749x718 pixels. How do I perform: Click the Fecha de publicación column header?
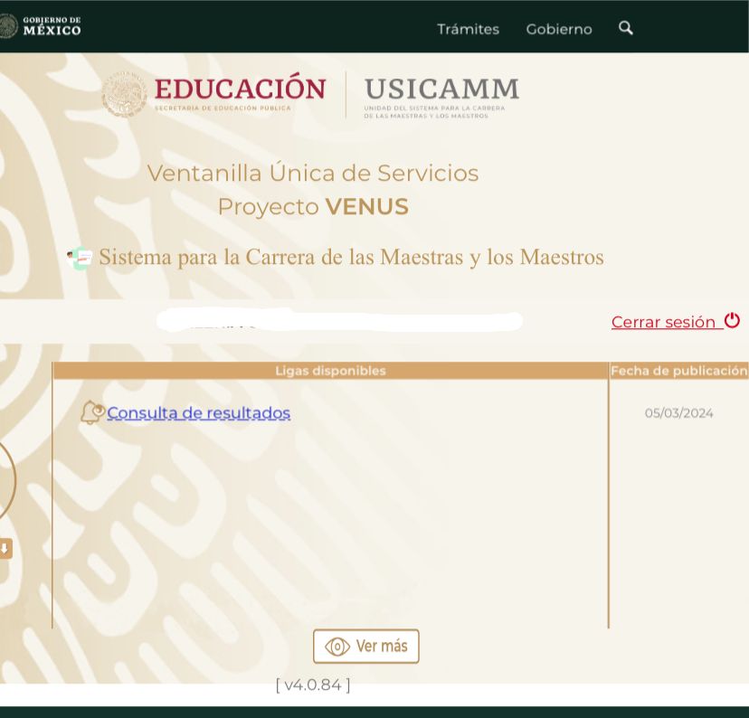pyautogui.click(x=678, y=371)
